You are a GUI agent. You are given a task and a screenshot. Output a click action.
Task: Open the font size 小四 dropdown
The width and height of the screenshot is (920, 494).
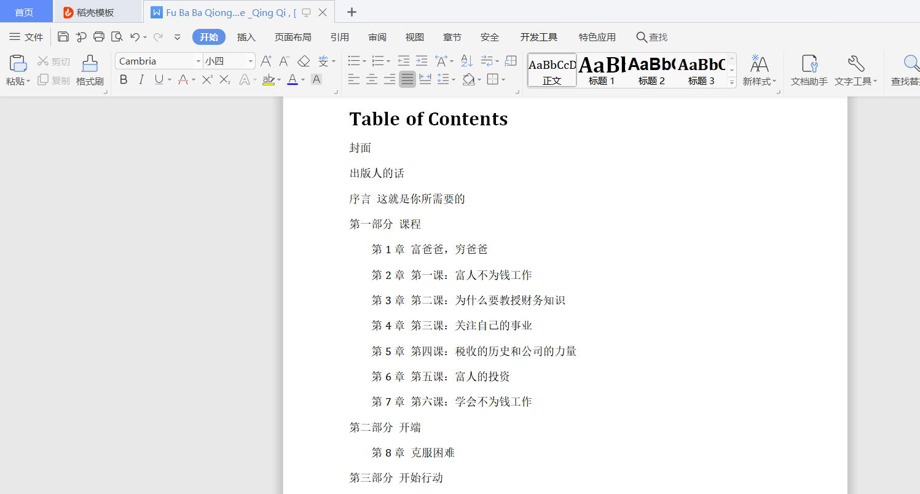[x=251, y=61]
